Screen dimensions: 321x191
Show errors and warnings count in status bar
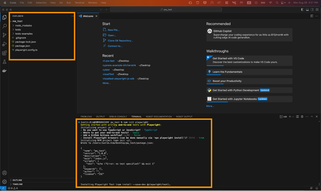pyautogui.click(x=13, y=188)
